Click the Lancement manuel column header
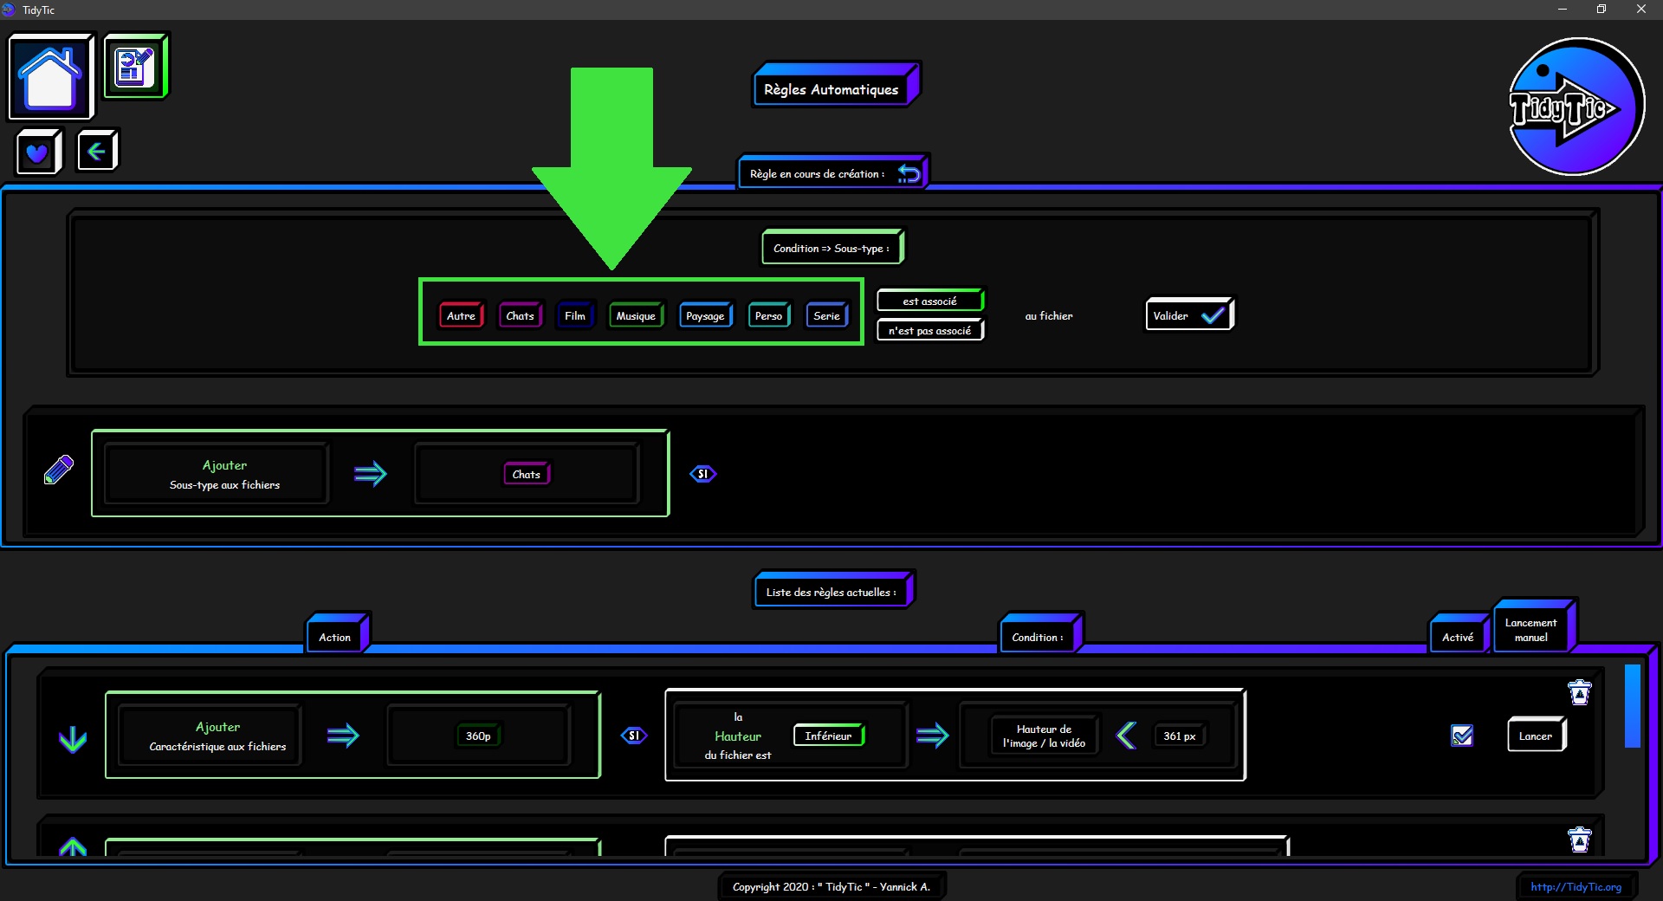Screen dimensions: 1663x901 (x=1531, y=630)
